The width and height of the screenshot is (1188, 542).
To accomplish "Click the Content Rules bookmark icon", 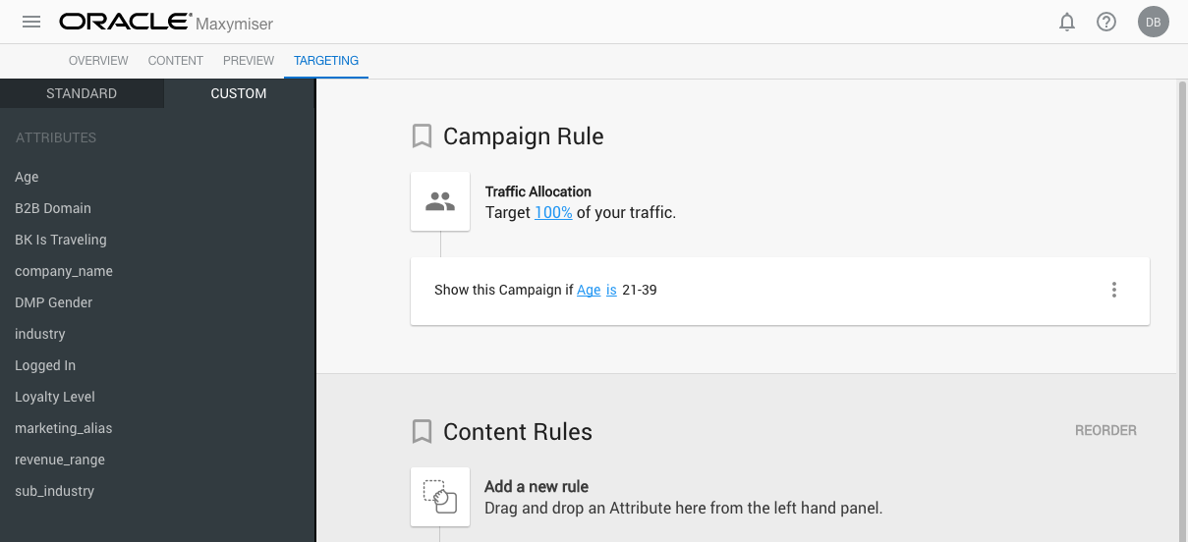I will click(422, 432).
